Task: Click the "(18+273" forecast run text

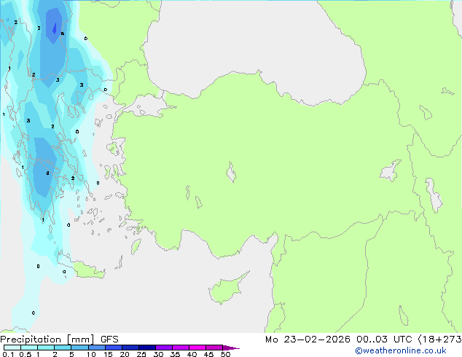Action: 440,340
